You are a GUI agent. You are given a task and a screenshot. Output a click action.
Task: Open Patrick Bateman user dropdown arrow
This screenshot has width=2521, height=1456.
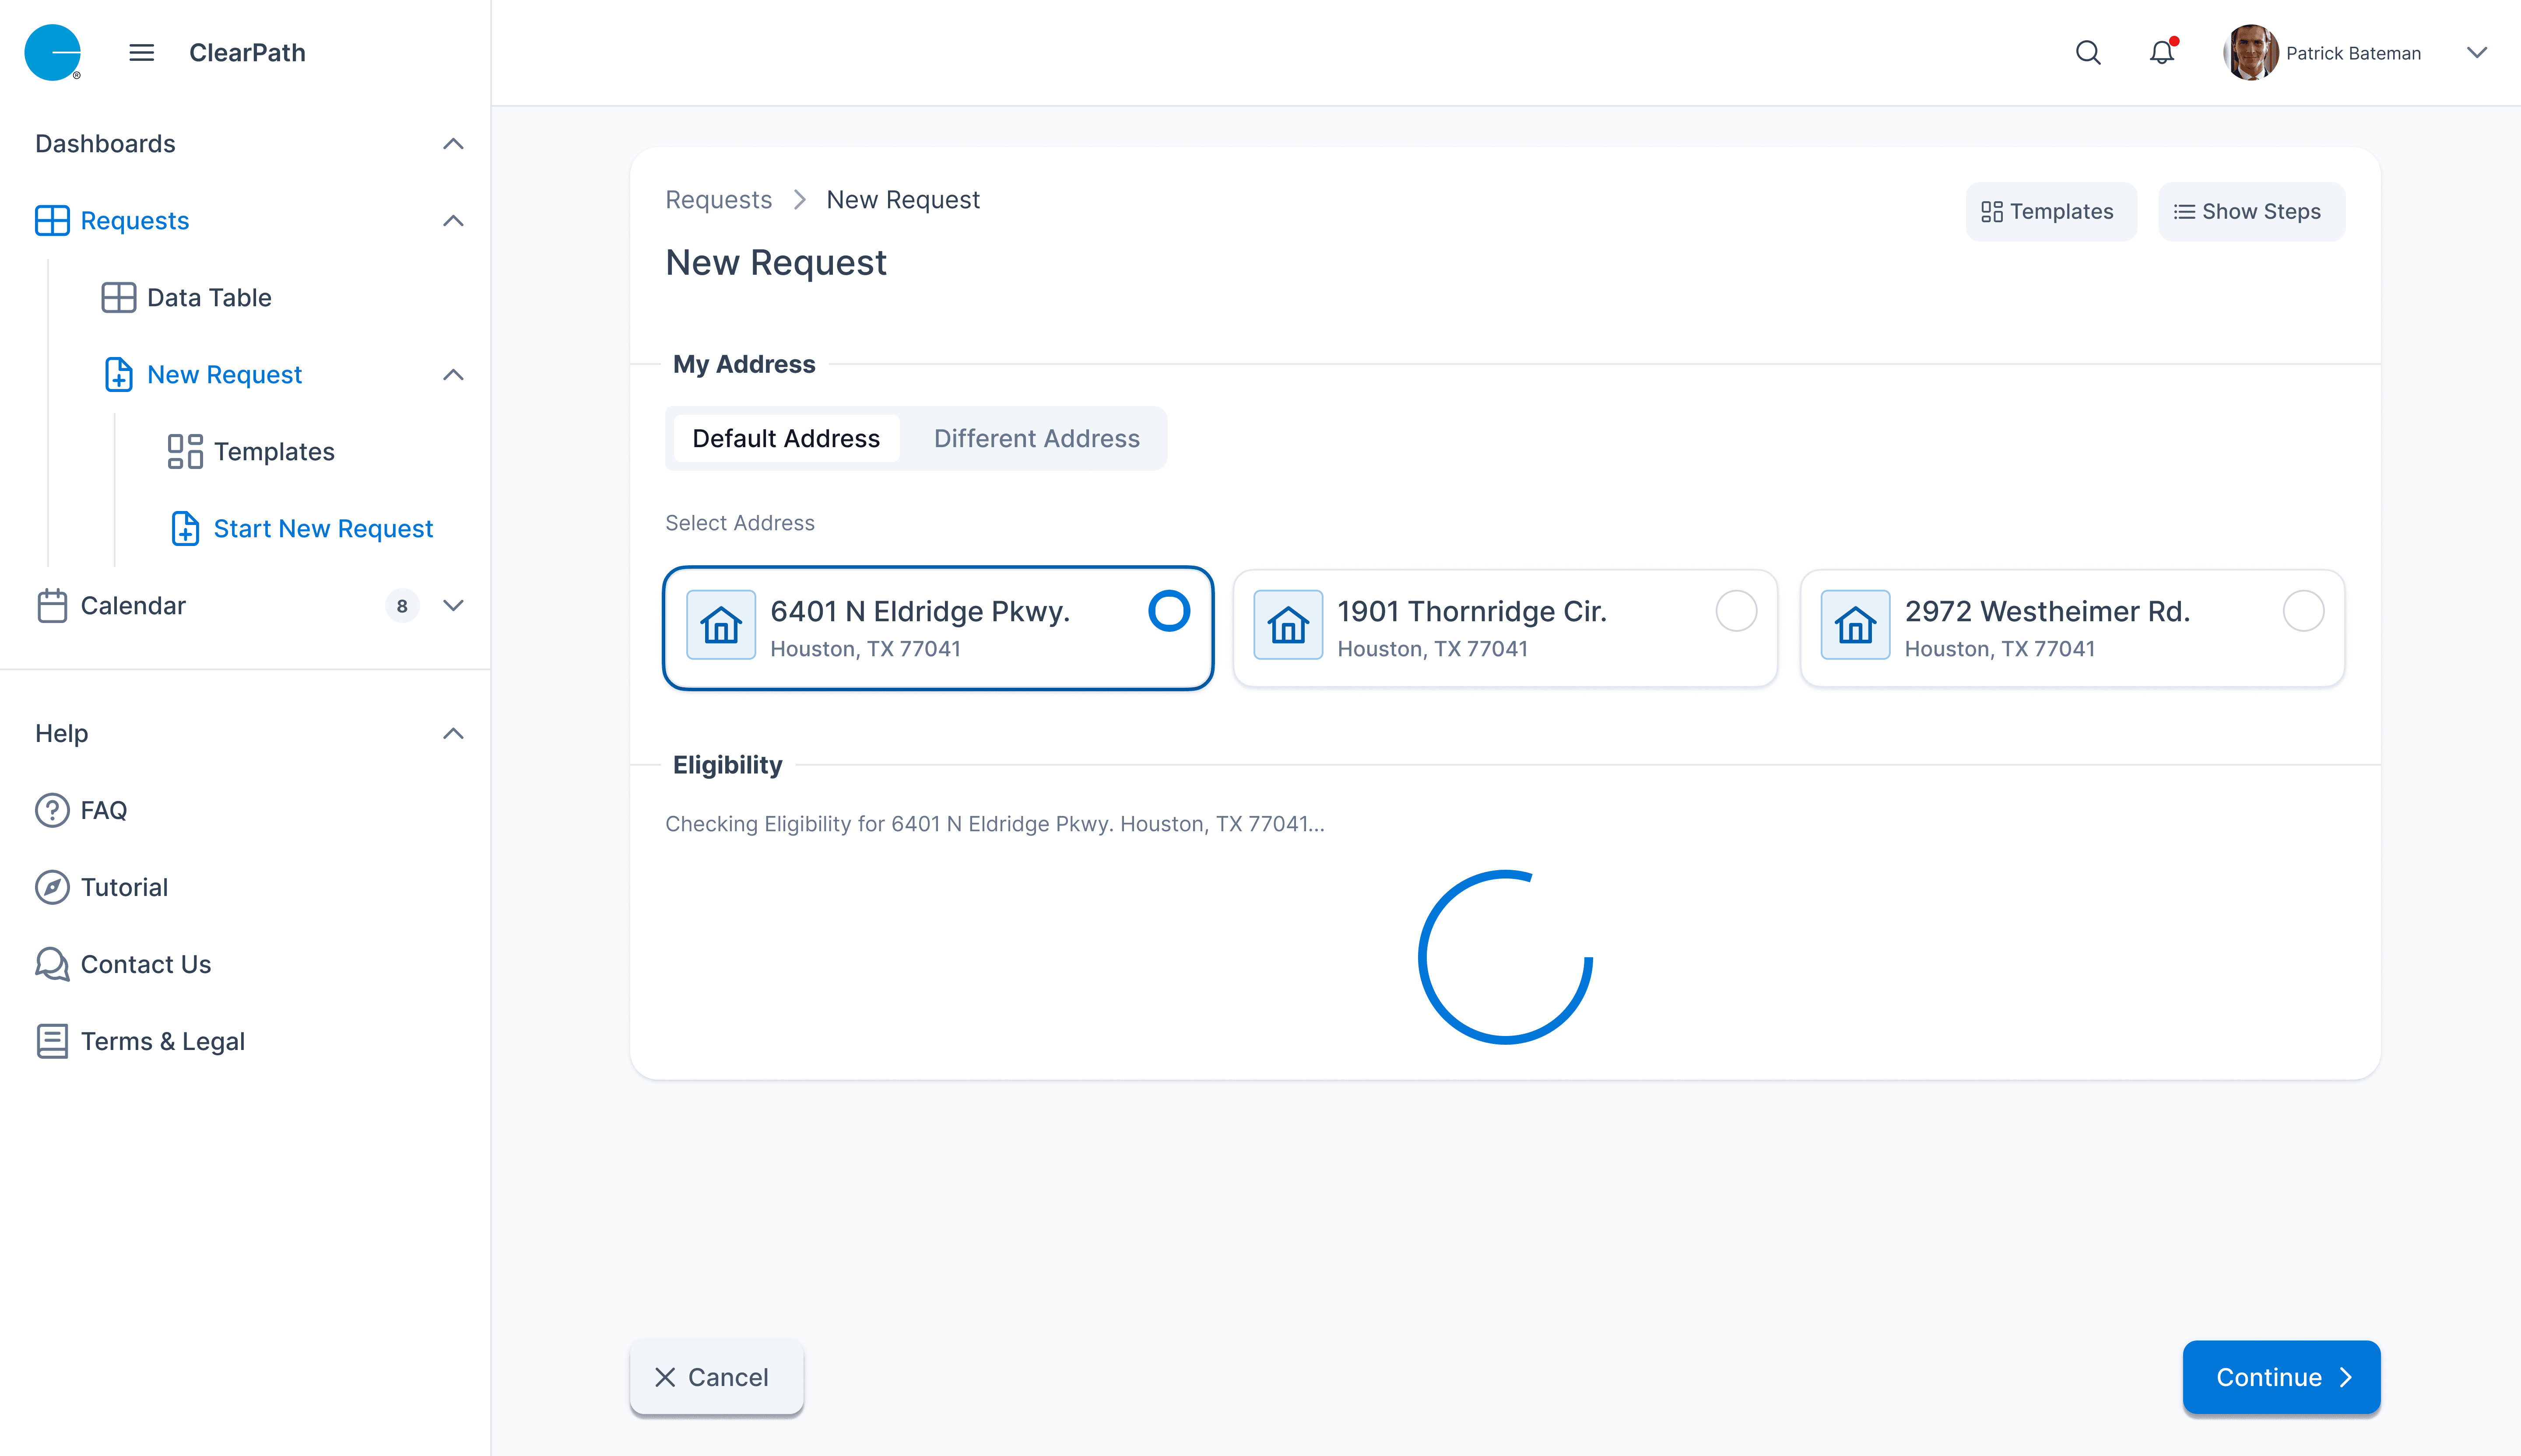(2476, 53)
